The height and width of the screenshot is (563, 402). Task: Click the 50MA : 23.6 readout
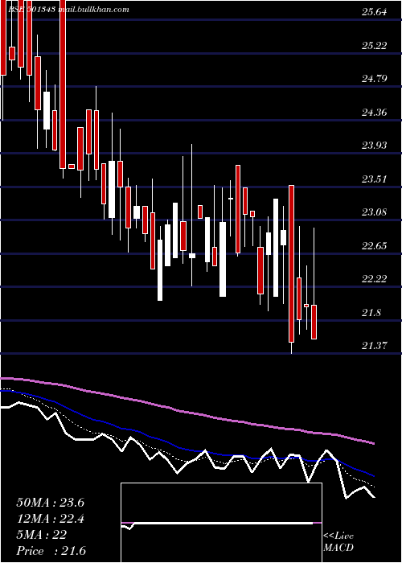50,503
